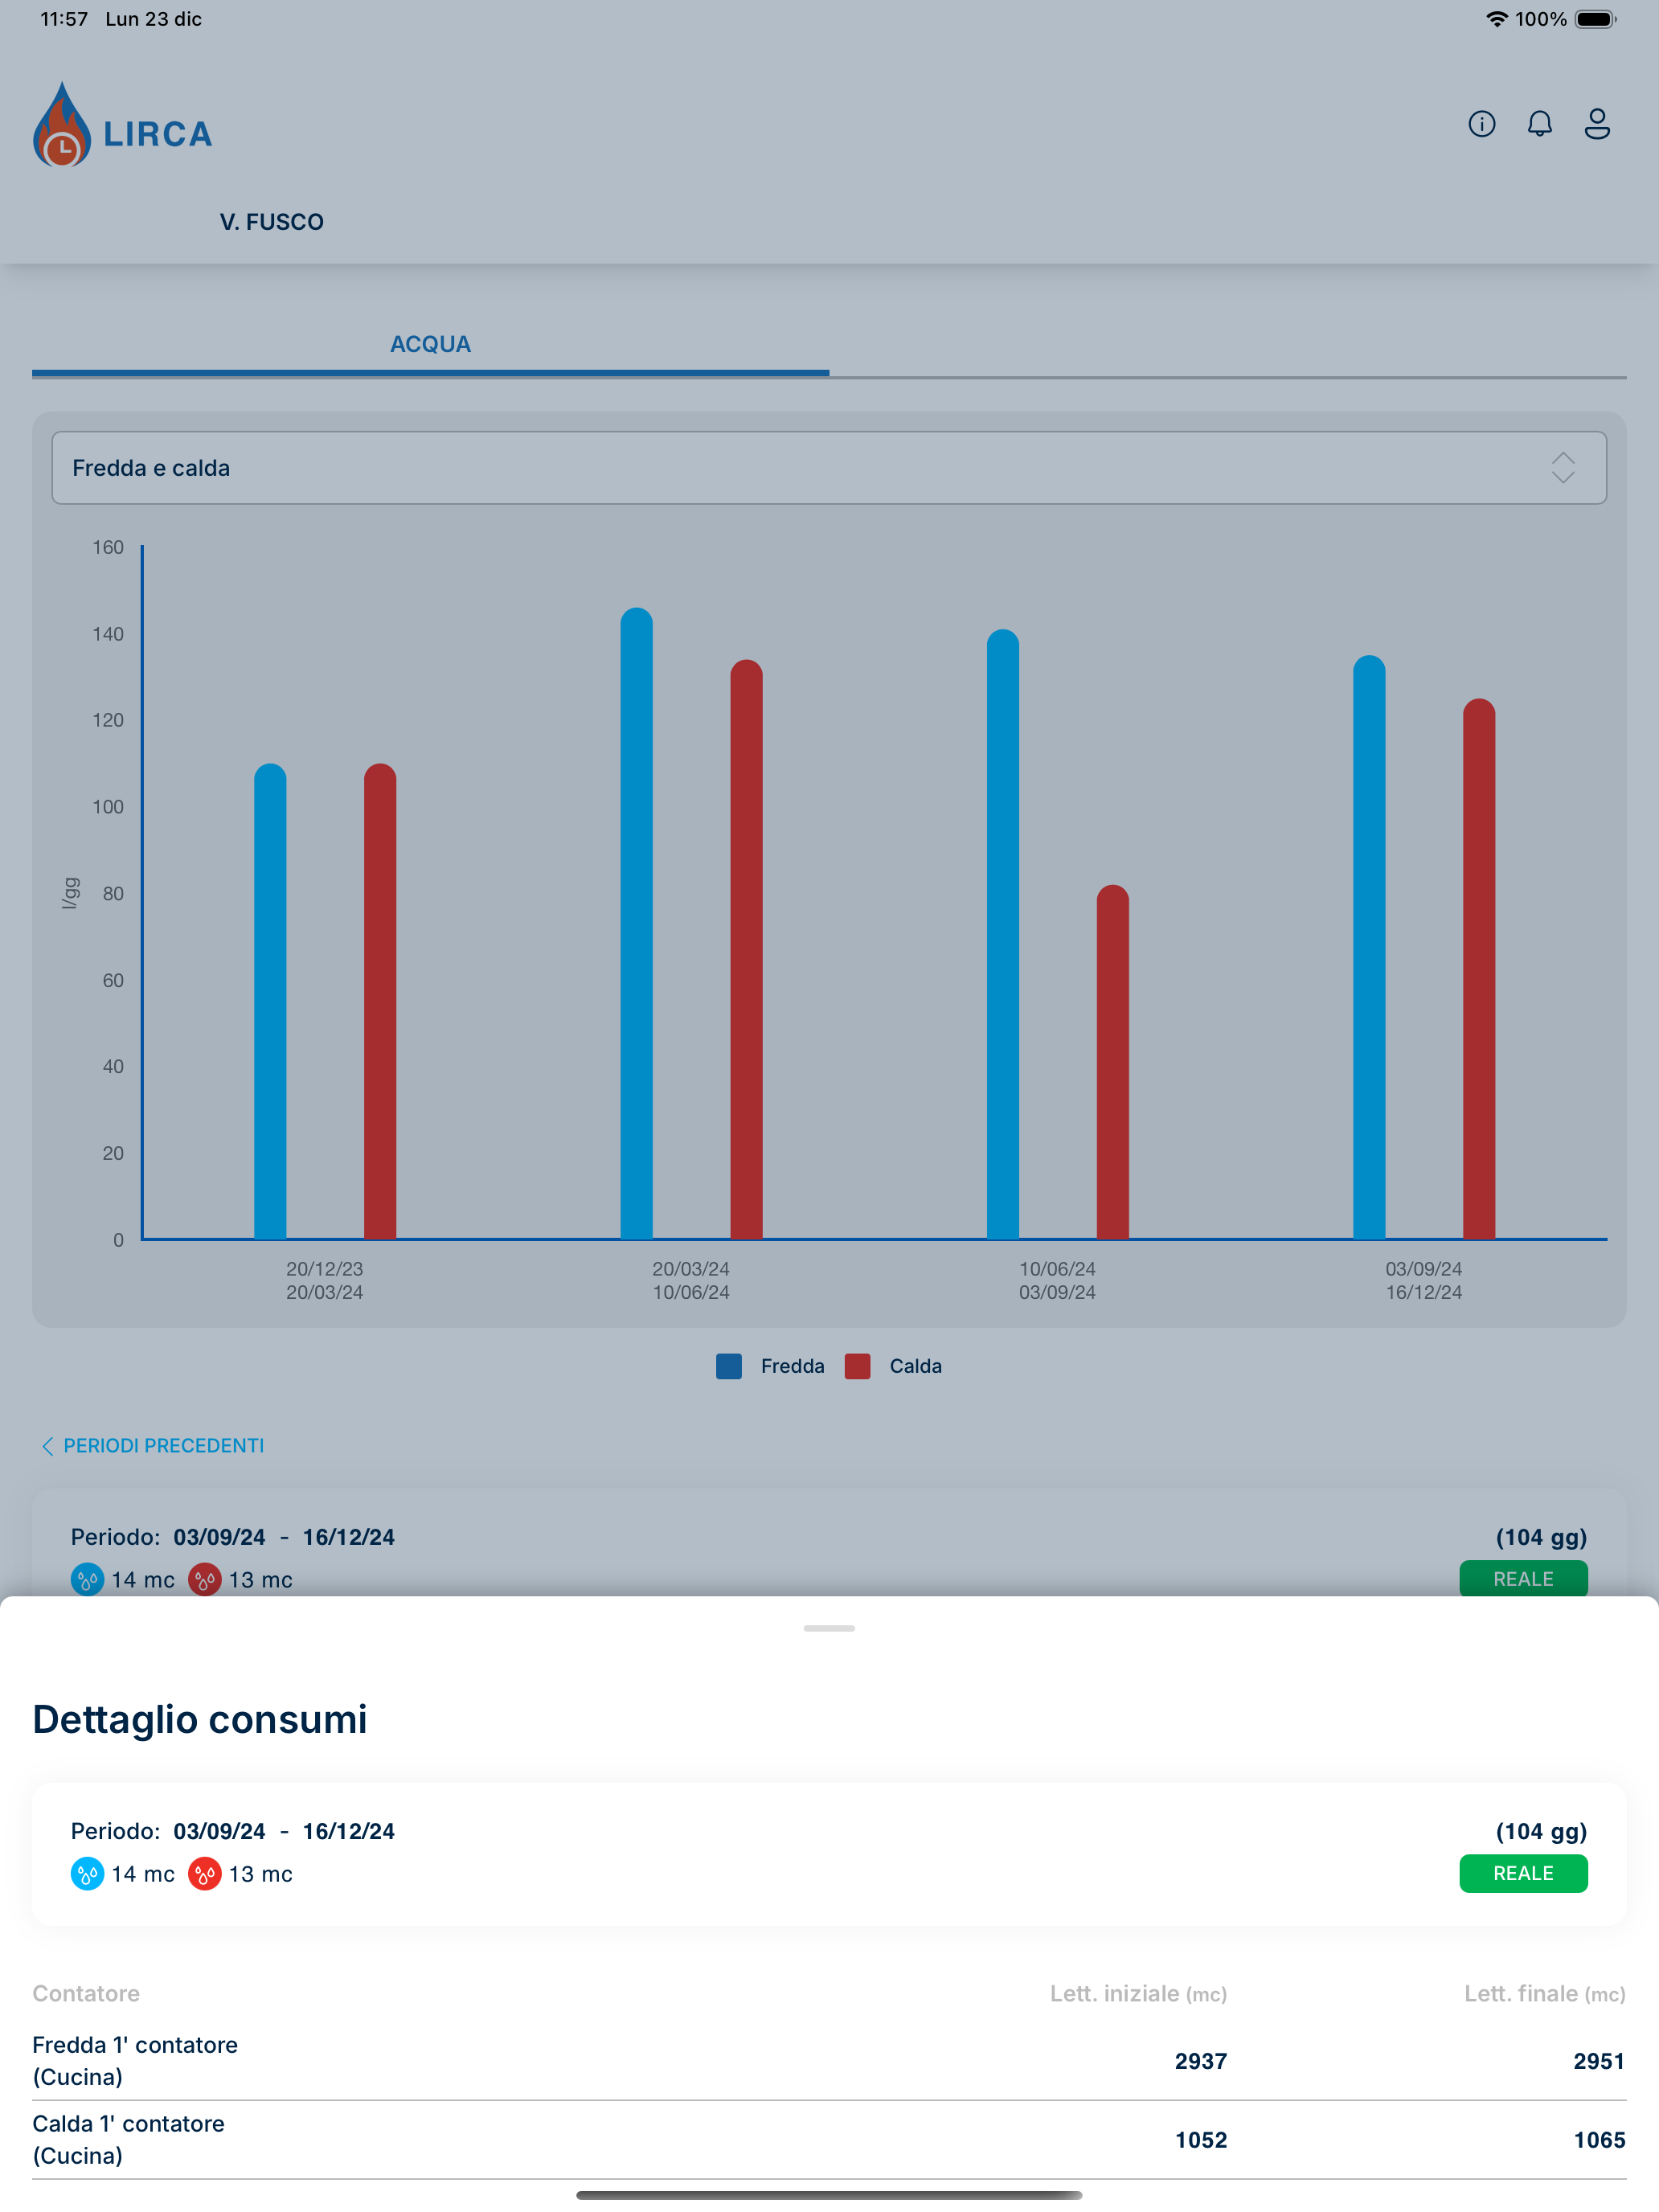Tap the Fredda legend label
Viewport: 1659px width, 2212px height.
(792, 1366)
